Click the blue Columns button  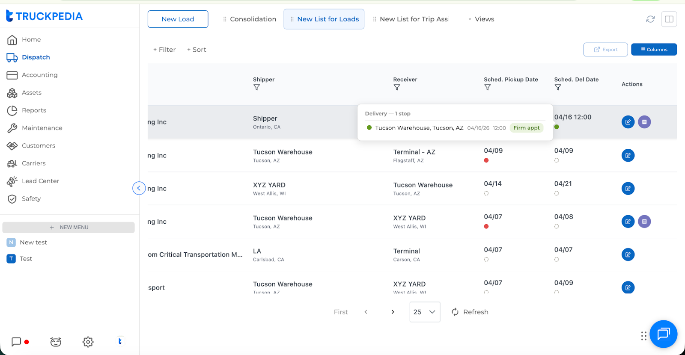pyautogui.click(x=654, y=50)
